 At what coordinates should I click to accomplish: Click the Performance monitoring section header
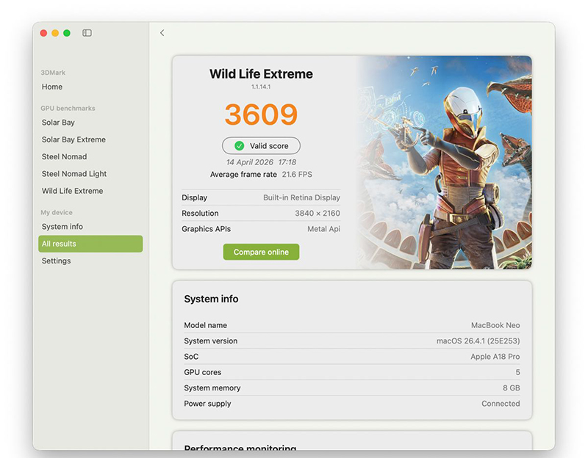click(240, 447)
